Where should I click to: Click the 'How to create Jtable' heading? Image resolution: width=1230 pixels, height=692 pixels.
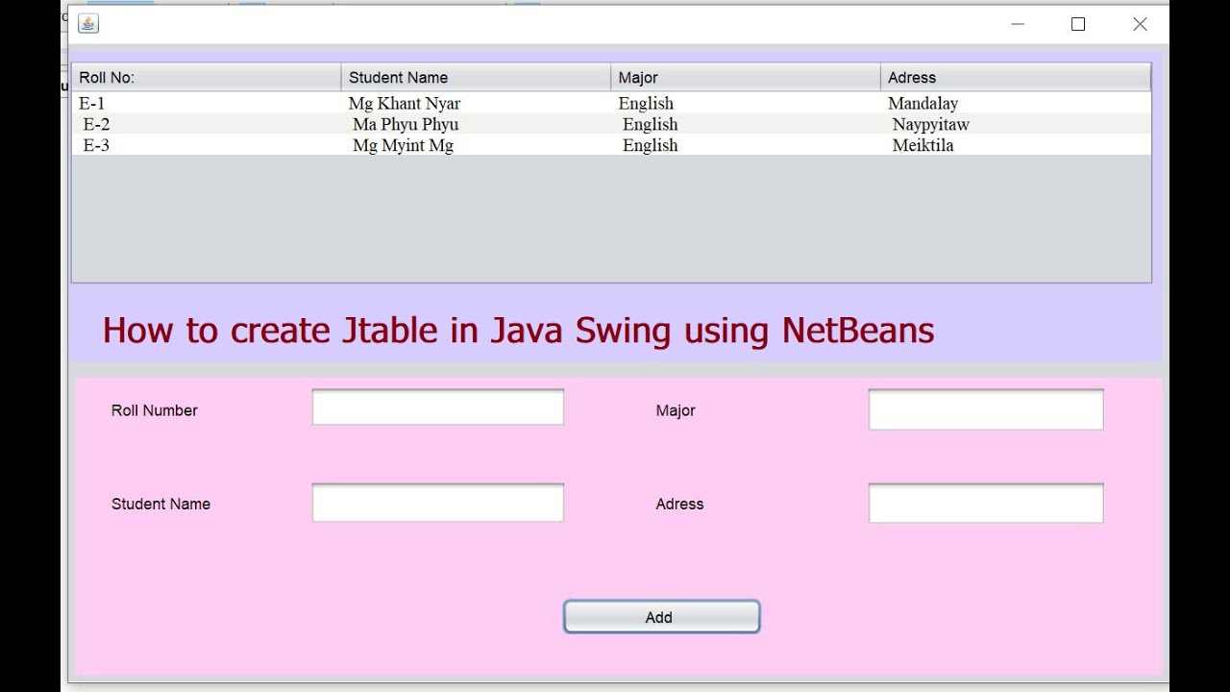(518, 330)
